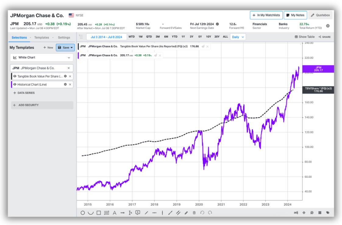The width and height of the screenshot is (342, 225).
Task: Select the MTD time range
Action: (131, 37)
